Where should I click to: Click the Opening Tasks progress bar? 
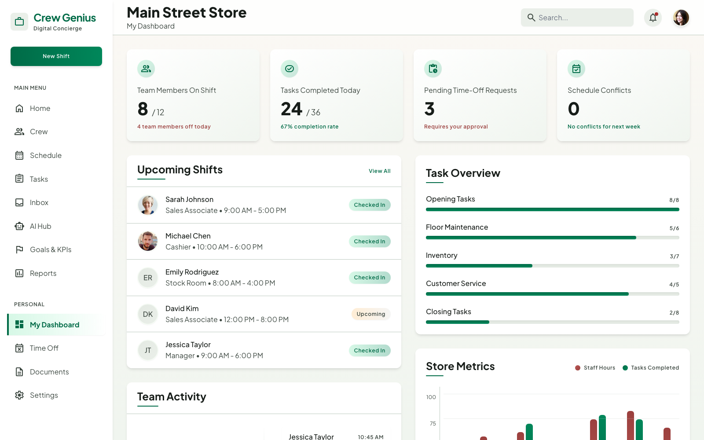click(553, 209)
